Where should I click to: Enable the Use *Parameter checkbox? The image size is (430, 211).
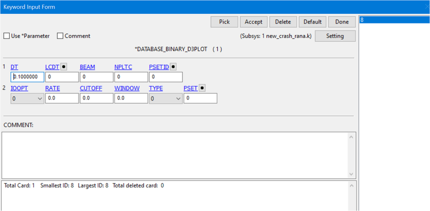(x=6, y=36)
